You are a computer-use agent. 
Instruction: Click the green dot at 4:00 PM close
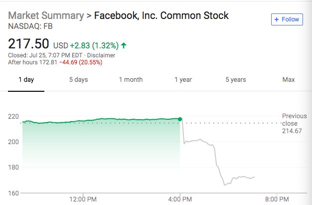(x=180, y=119)
